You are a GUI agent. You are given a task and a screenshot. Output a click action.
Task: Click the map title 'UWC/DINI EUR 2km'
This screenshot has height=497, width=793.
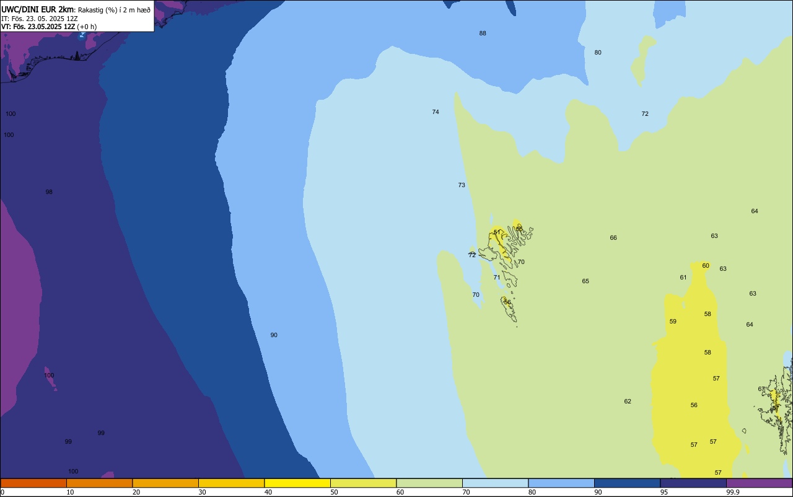pos(38,9)
